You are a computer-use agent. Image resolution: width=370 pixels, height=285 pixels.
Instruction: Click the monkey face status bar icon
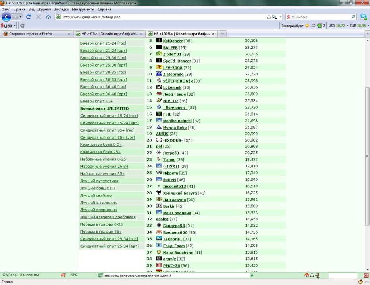click(360, 282)
